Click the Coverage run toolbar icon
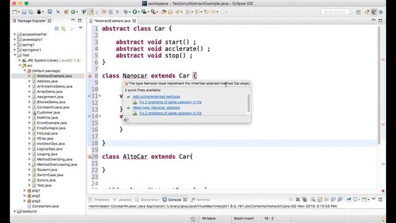396x223 pixels. pyautogui.click(x=144, y=12)
